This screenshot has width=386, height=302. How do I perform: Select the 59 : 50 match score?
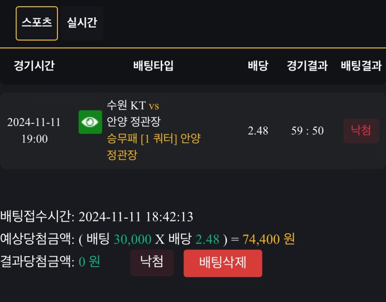click(307, 131)
